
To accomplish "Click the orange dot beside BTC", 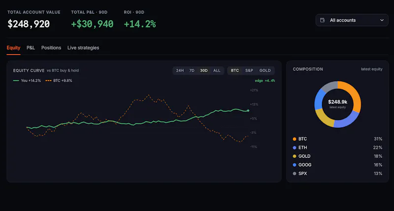I will (x=295, y=139).
